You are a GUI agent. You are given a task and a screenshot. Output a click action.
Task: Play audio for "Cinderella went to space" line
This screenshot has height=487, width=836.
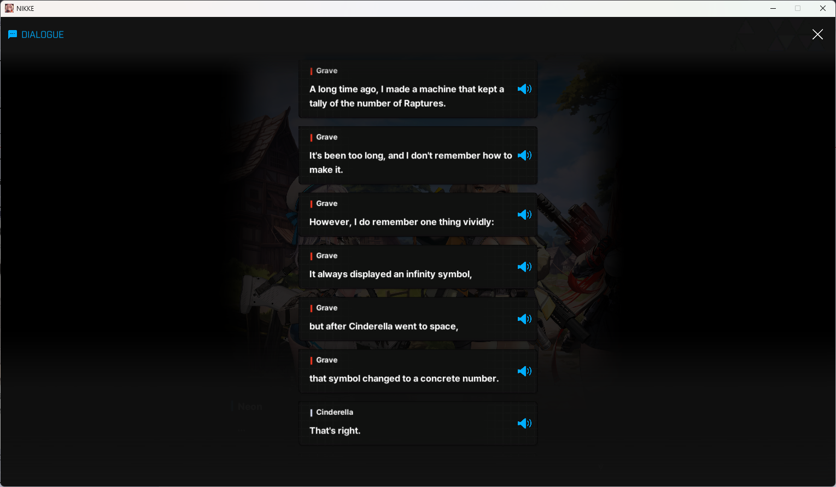pos(524,319)
